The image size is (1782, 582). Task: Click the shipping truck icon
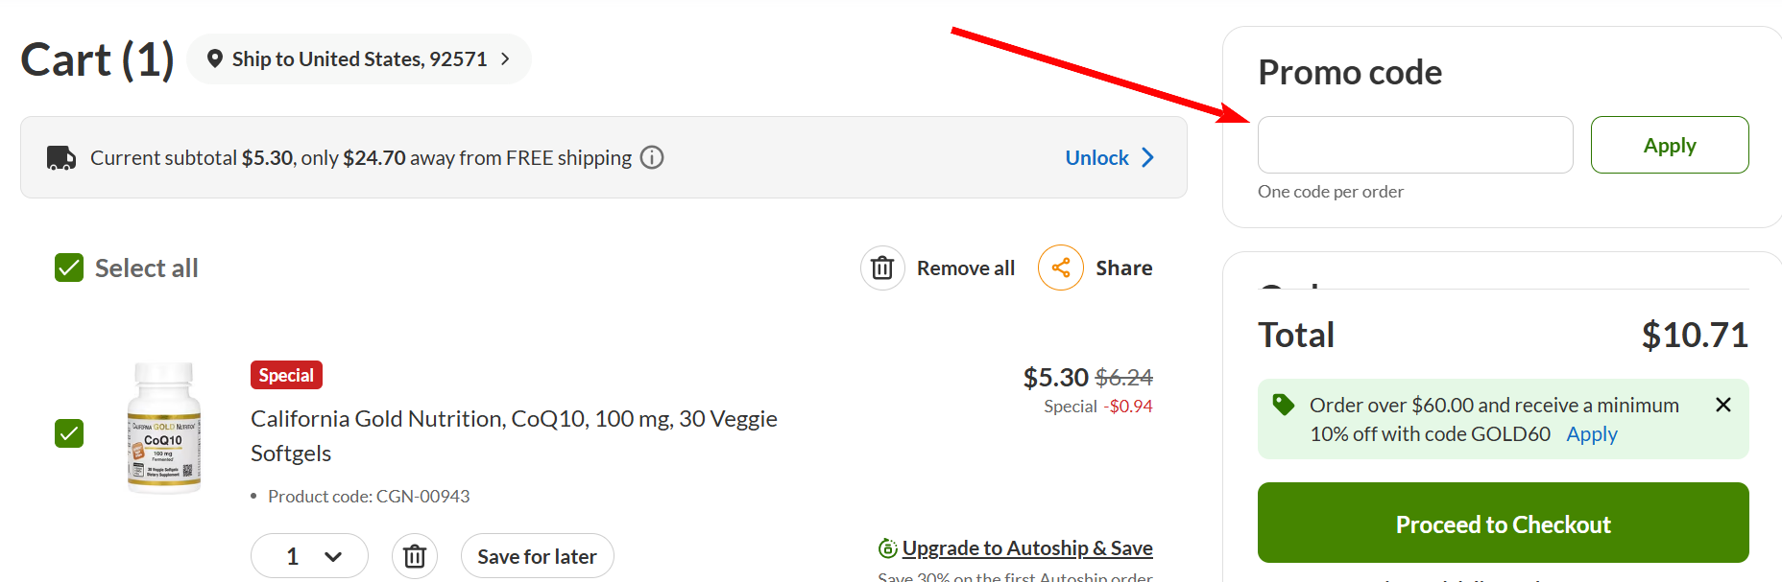coord(61,157)
